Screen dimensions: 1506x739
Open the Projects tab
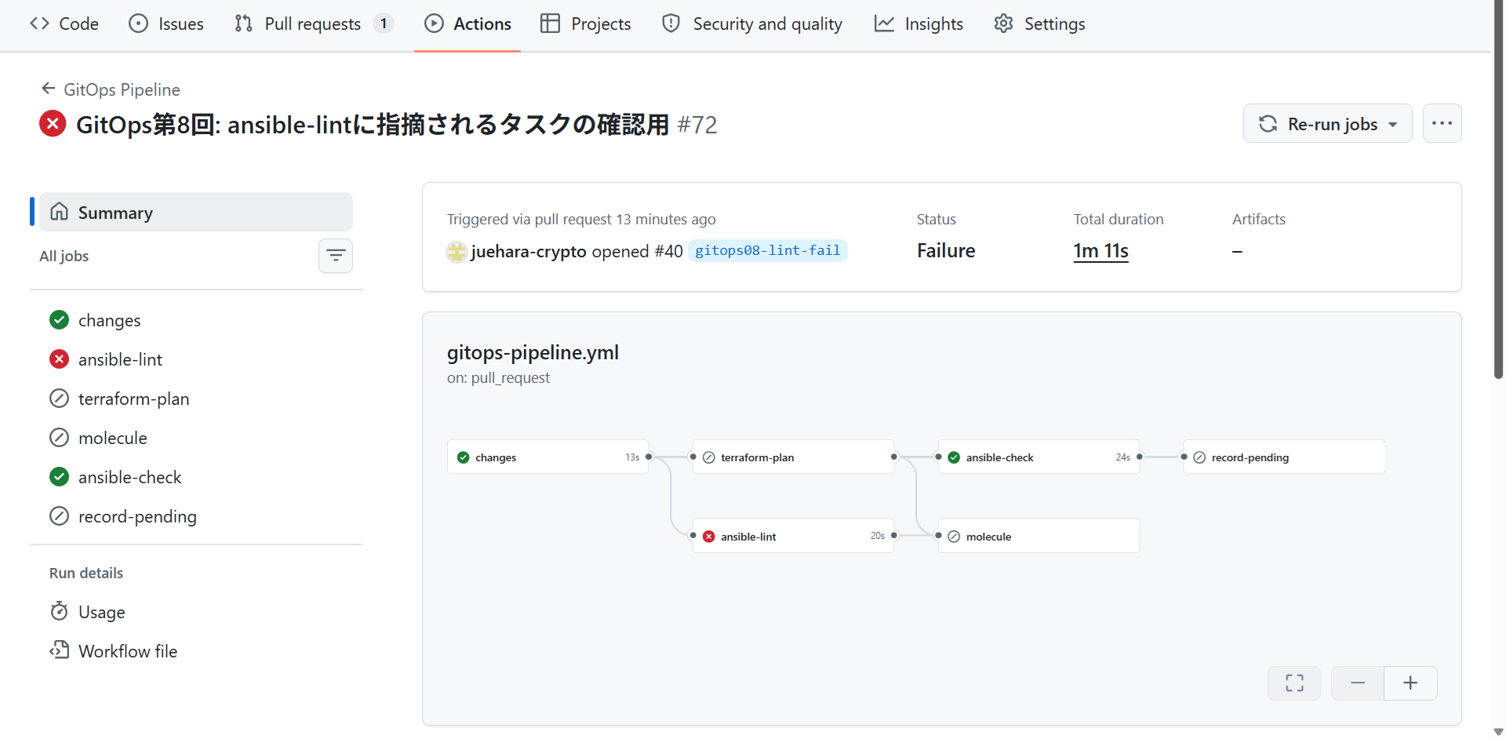pyautogui.click(x=586, y=24)
